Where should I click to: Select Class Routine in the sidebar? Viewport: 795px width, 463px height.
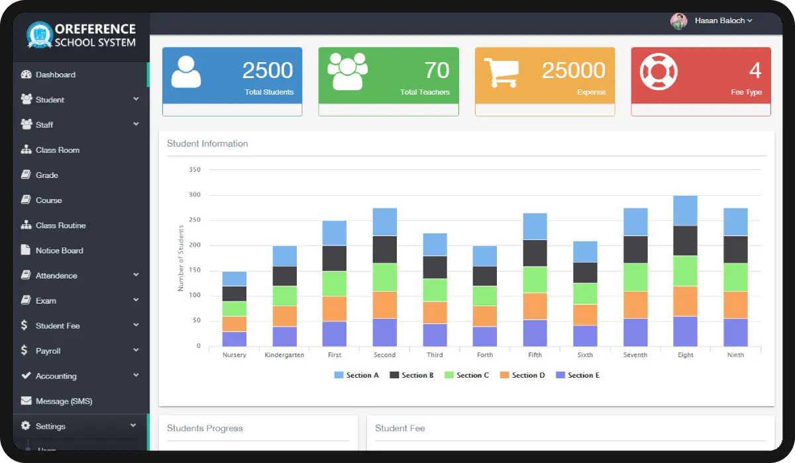coord(60,226)
